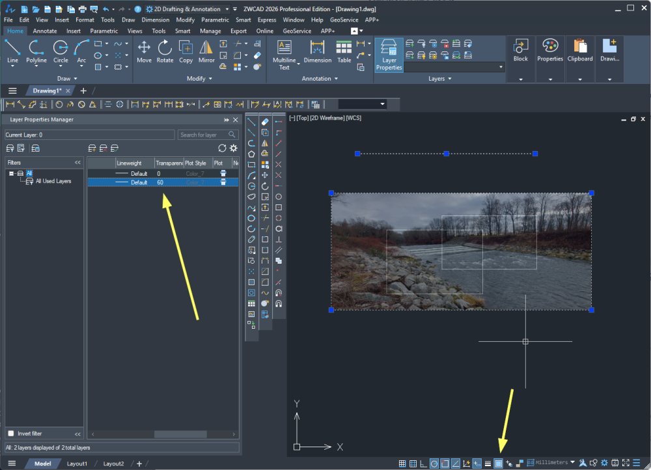Select the Line drawing tool
Viewport: 651px width, 470px height.
click(x=12, y=52)
